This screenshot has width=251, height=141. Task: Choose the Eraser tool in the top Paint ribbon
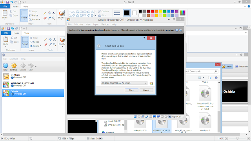coord(45,18)
